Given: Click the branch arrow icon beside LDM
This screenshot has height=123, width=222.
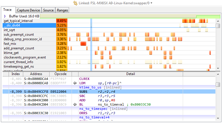Looking at the screenshot, I should [75, 83].
